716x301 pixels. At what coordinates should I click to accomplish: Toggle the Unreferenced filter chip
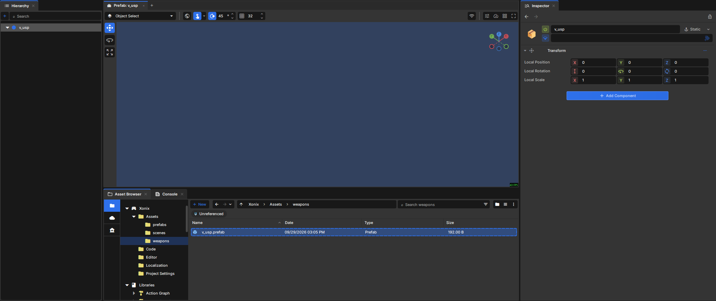209,214
